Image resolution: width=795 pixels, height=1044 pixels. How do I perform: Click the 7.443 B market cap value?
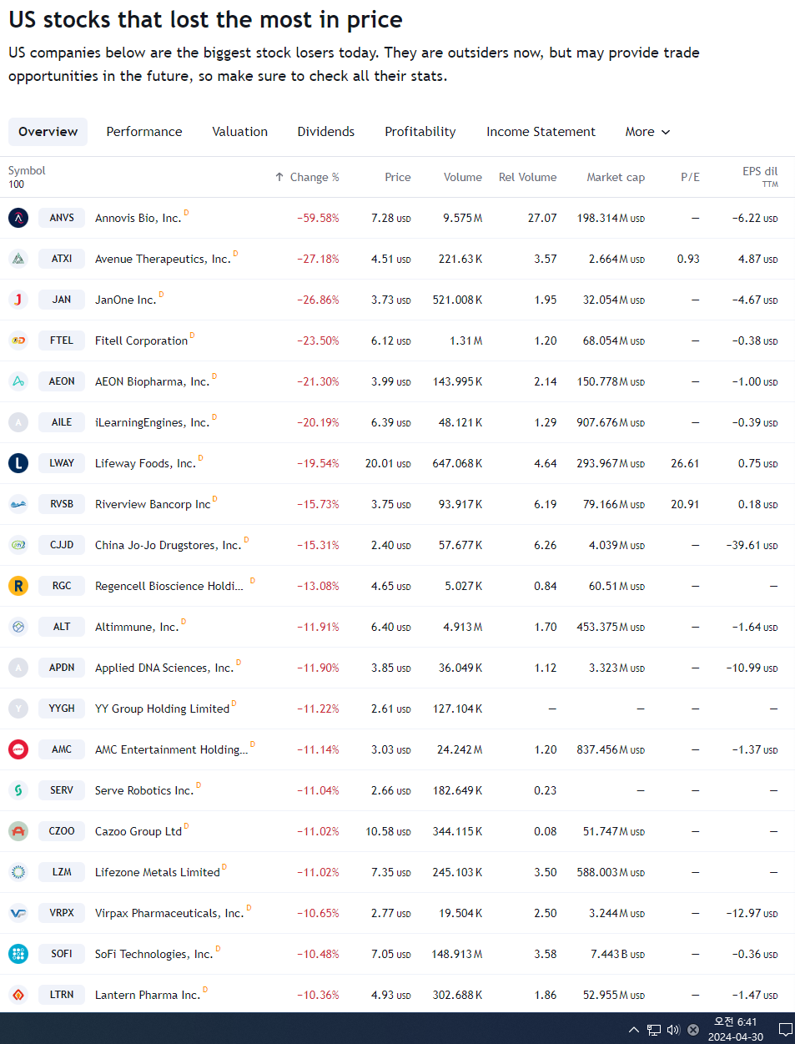point(617,954)
